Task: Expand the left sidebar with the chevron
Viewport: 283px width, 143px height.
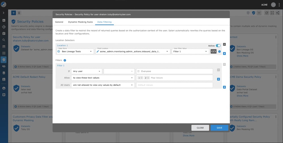Action: pos(4,13)
